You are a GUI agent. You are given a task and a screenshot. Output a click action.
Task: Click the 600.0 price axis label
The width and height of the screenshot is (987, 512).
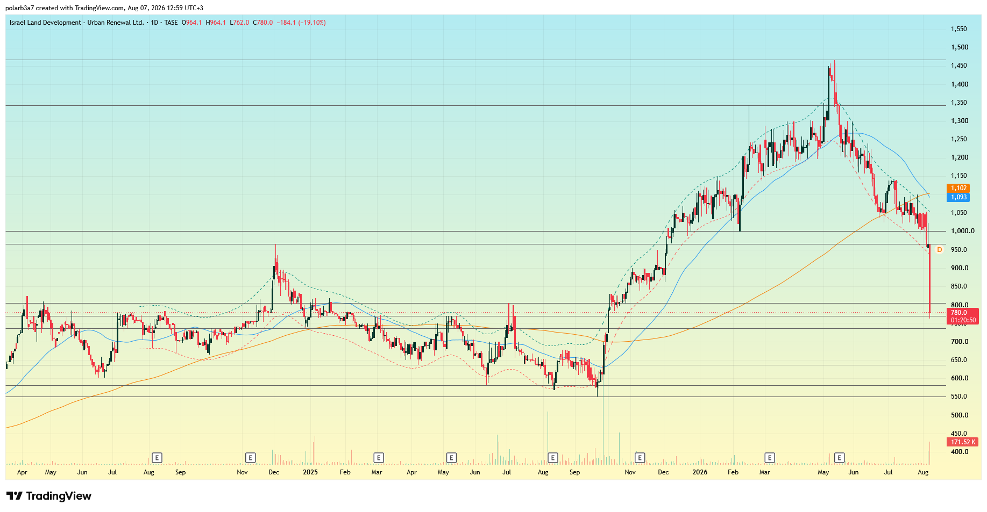pyautogui.click(x=960, y=378)
